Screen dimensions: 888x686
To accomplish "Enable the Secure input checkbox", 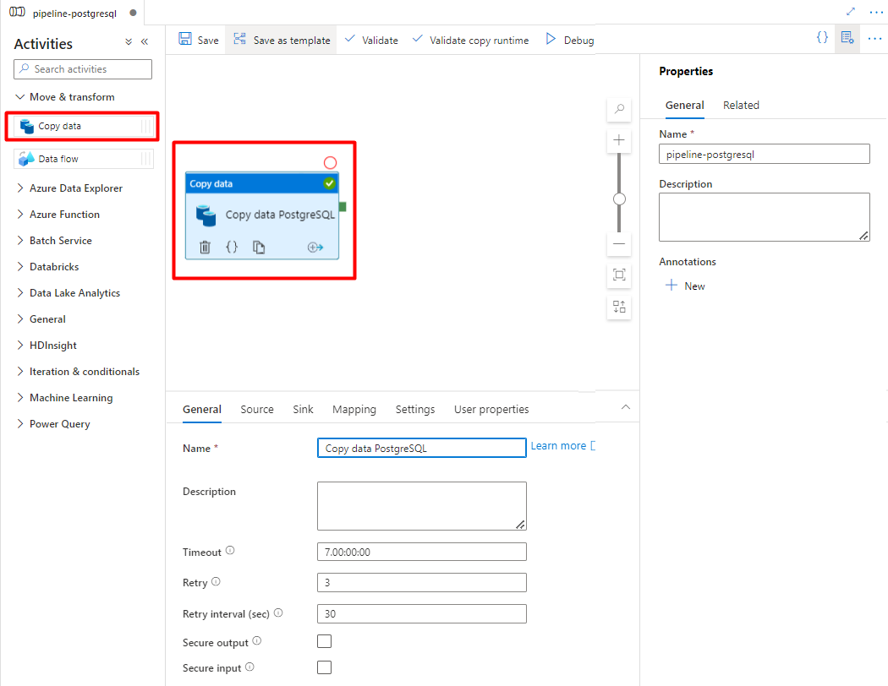I will [325, 667].
